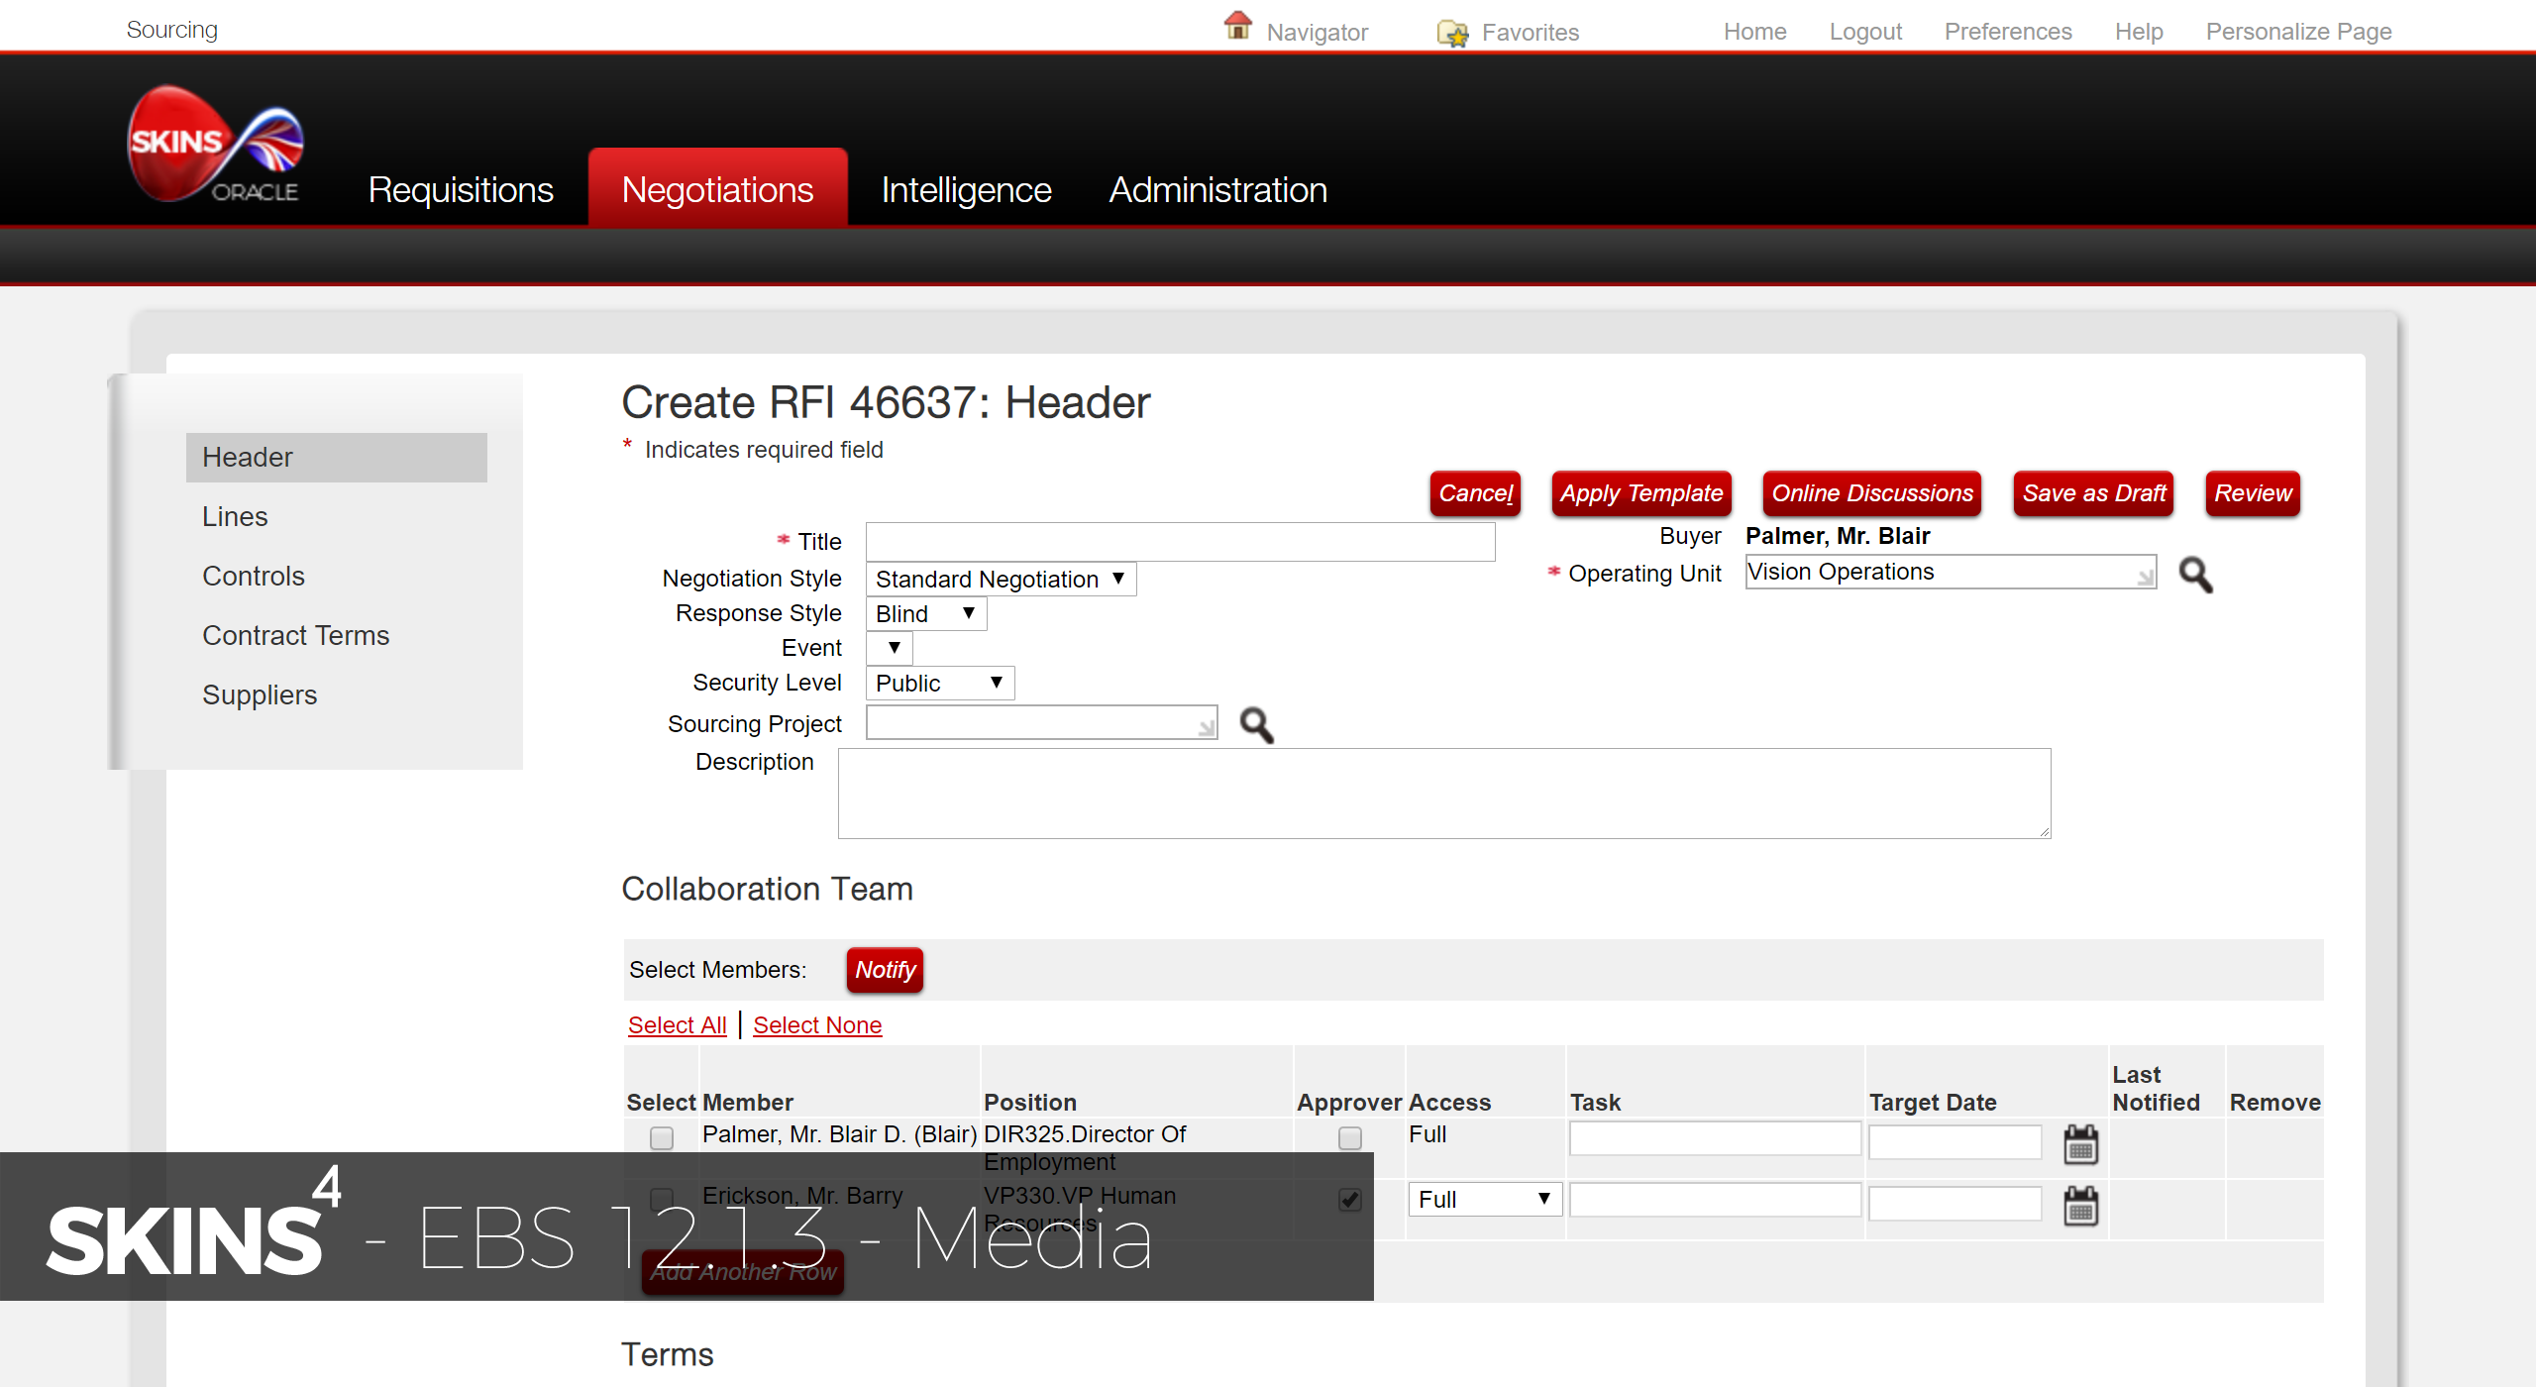The height and width of the screenshot is (1387, 2536).
Task: Click Personalize Page link
Action: coord(2298,32)
